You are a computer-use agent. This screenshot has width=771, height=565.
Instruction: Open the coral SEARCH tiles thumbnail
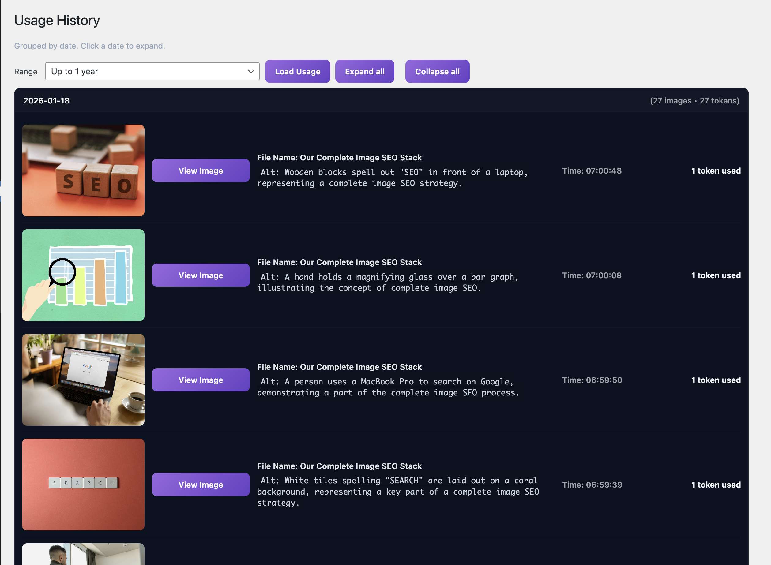tap(83, 484)
